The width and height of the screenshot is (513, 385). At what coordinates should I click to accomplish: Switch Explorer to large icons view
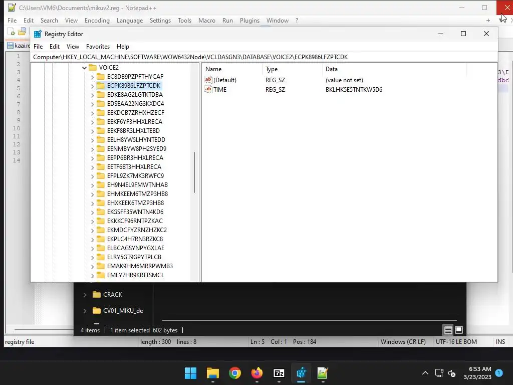[x=459, y=330]
